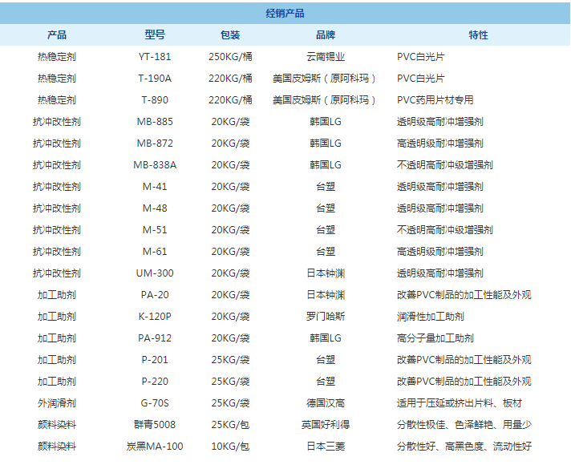
Task: Select model cell PA-912
Action: click(155, 338)
